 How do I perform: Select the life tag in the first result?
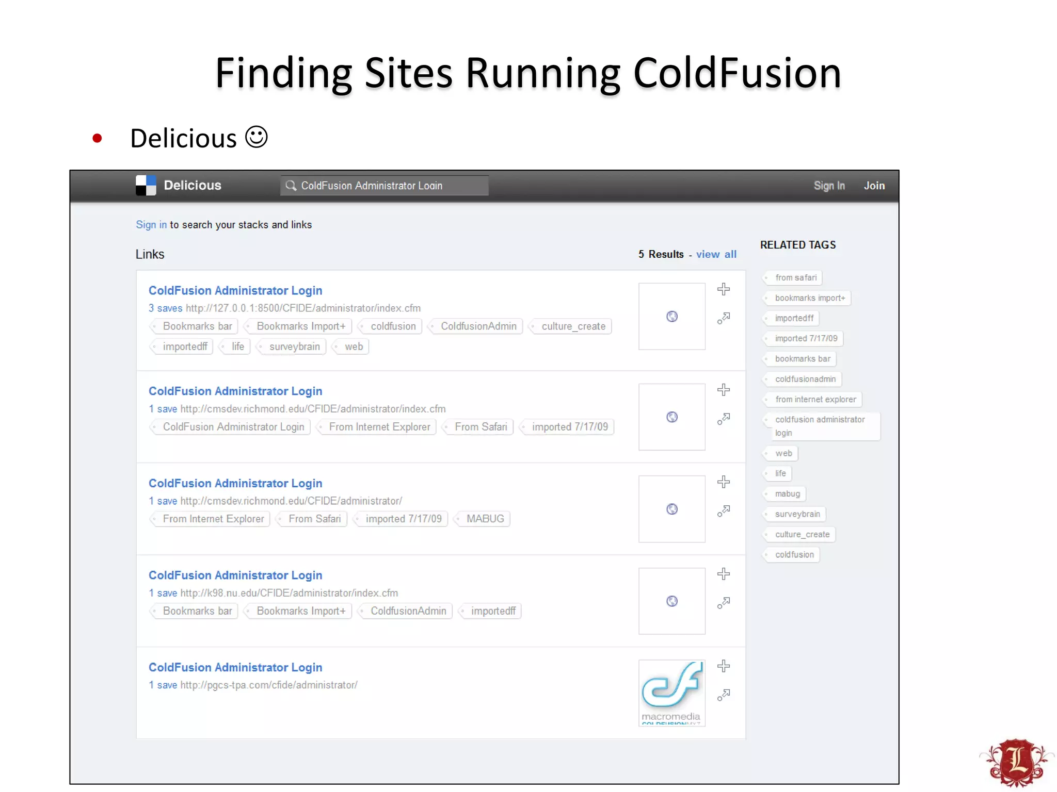[x=234, y=346]
